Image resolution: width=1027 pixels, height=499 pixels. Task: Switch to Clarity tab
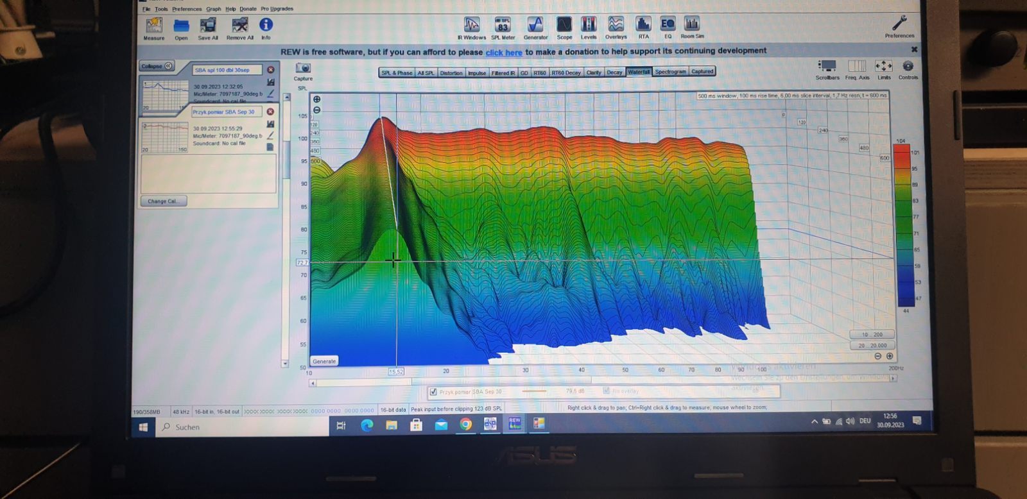[594, 72]
